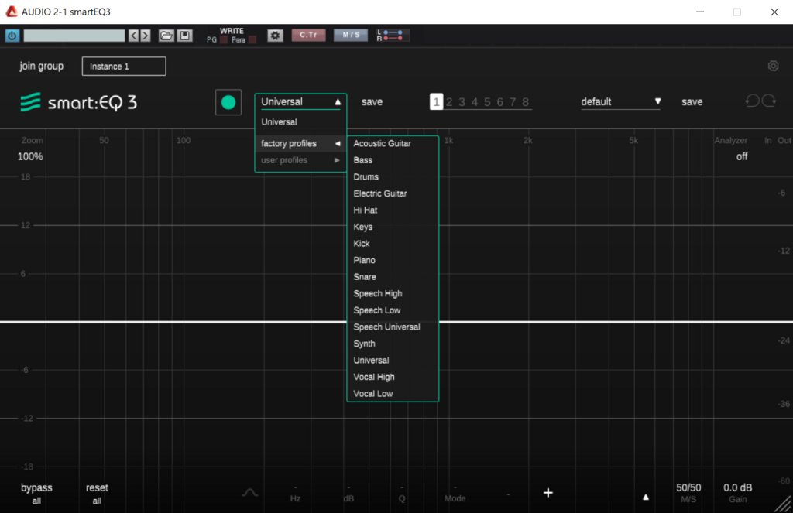Screen dimensions: 793x513
Task: Click the smart:EQ 3 logo
Action: (78, 103)
